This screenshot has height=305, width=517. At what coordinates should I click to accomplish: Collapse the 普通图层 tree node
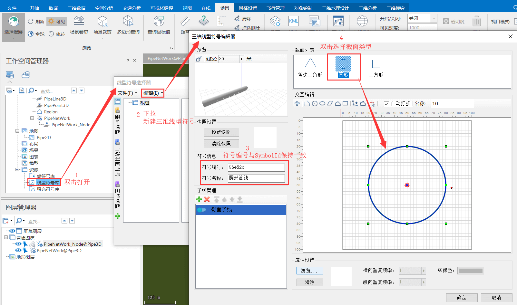click(x=6, y=237)
